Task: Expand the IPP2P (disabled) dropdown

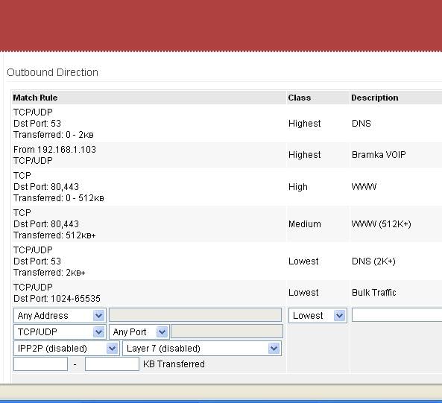Action: tap(66, 349)
